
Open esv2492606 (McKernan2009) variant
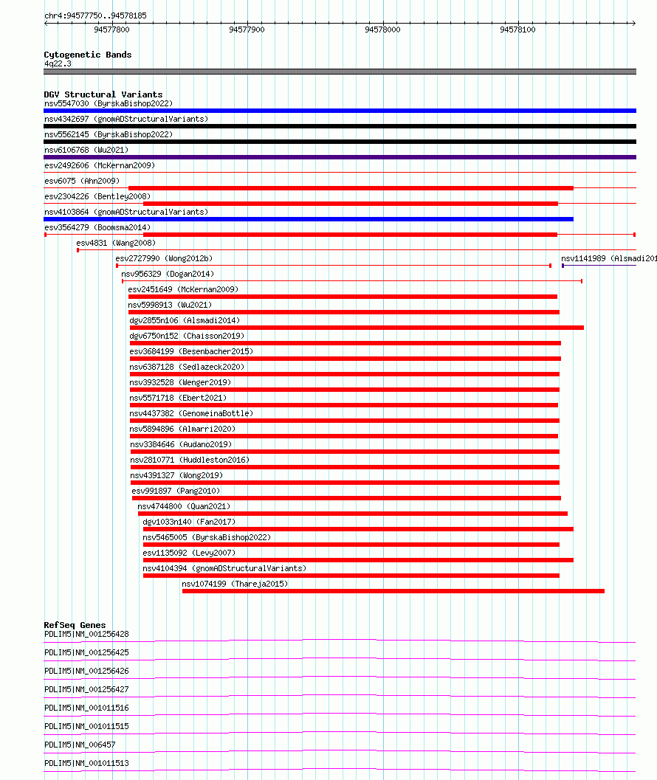100,165
